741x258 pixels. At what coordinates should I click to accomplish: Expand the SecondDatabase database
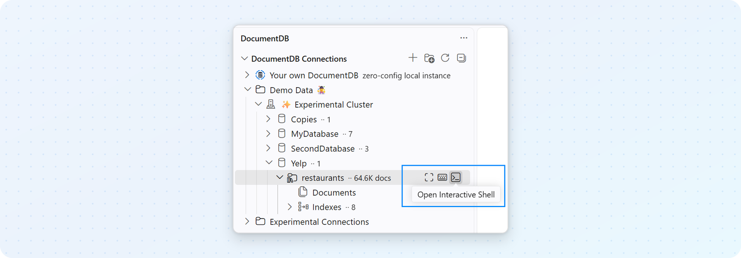point(268,148)
